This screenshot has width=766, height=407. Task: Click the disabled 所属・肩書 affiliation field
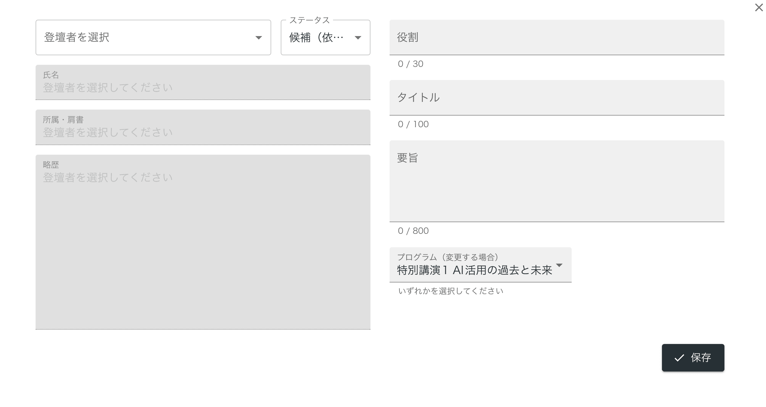(x=203, y=127)
